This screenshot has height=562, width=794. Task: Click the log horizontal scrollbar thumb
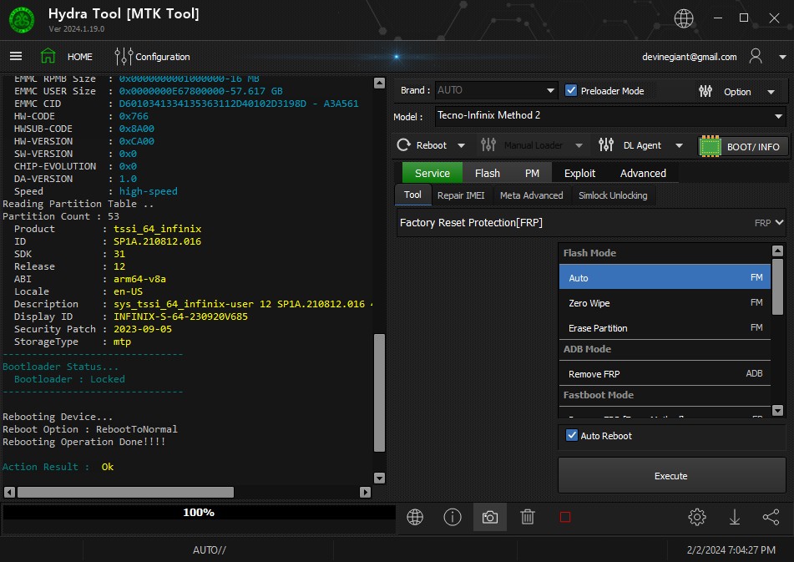tap(125, 492)
